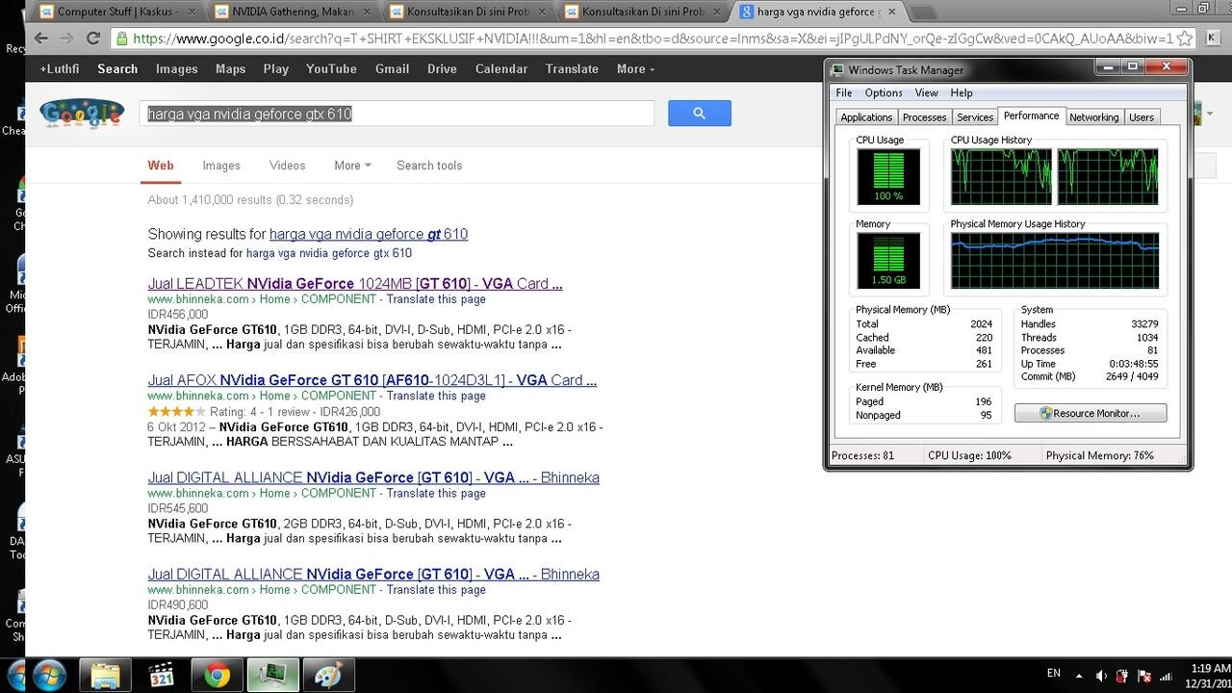Click the EN language indicator
Screen dimensions: 1232x693
point(1054,674)
